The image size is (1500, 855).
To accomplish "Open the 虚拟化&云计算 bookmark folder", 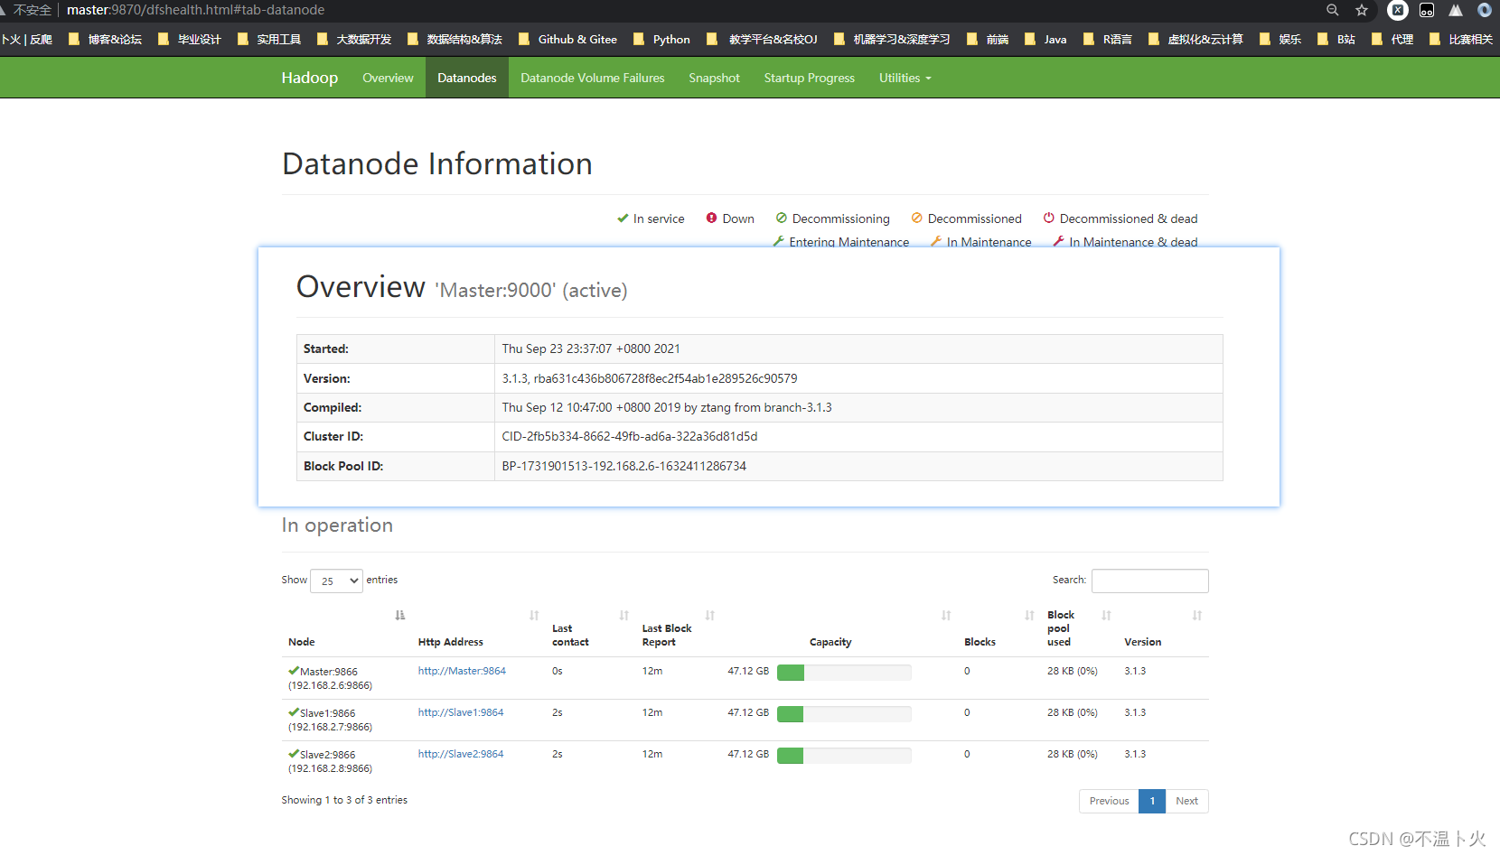I will pos(1196,39).
